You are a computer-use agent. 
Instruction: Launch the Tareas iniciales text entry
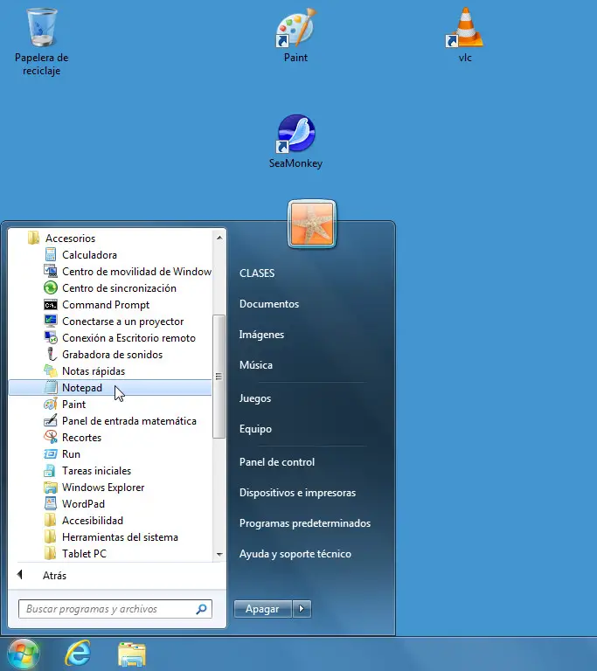click(x=96, y=471)
